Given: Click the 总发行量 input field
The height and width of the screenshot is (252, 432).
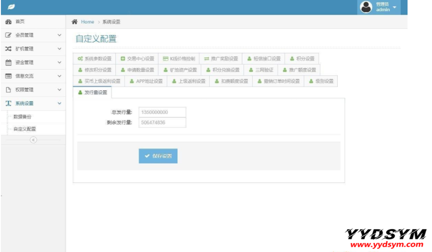Looking at the screenshot, I should click(x=162, y=112).
